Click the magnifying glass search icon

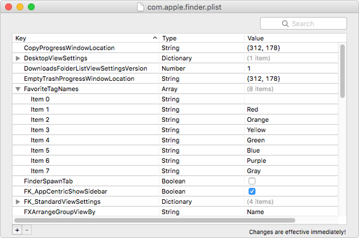click(285, 24)
